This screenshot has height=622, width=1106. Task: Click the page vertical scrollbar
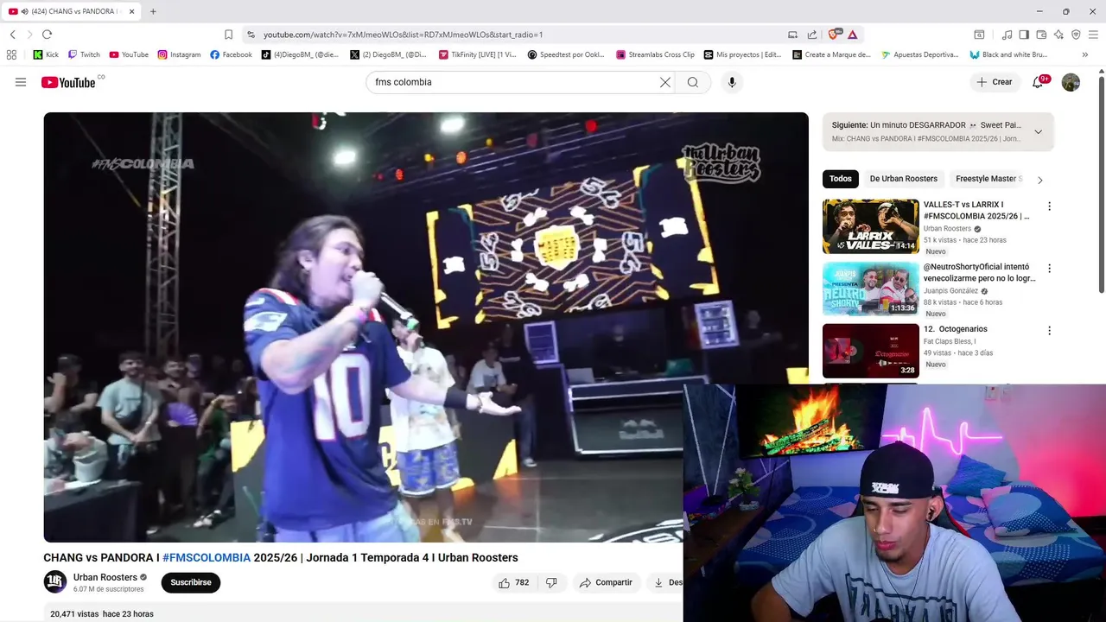pos(1101,184)
